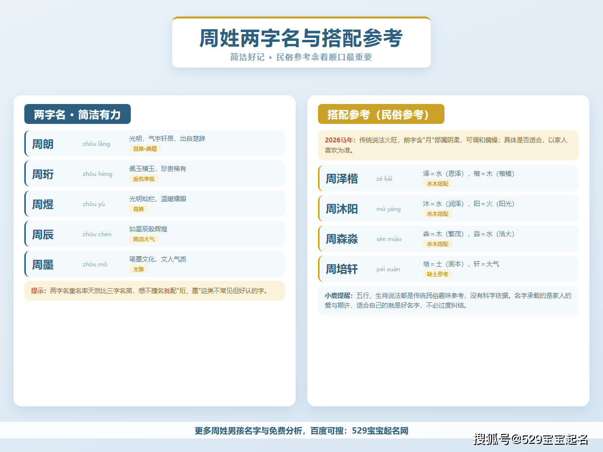Click the 水木搭配 tag under 周泽楷

click(437, 184)
